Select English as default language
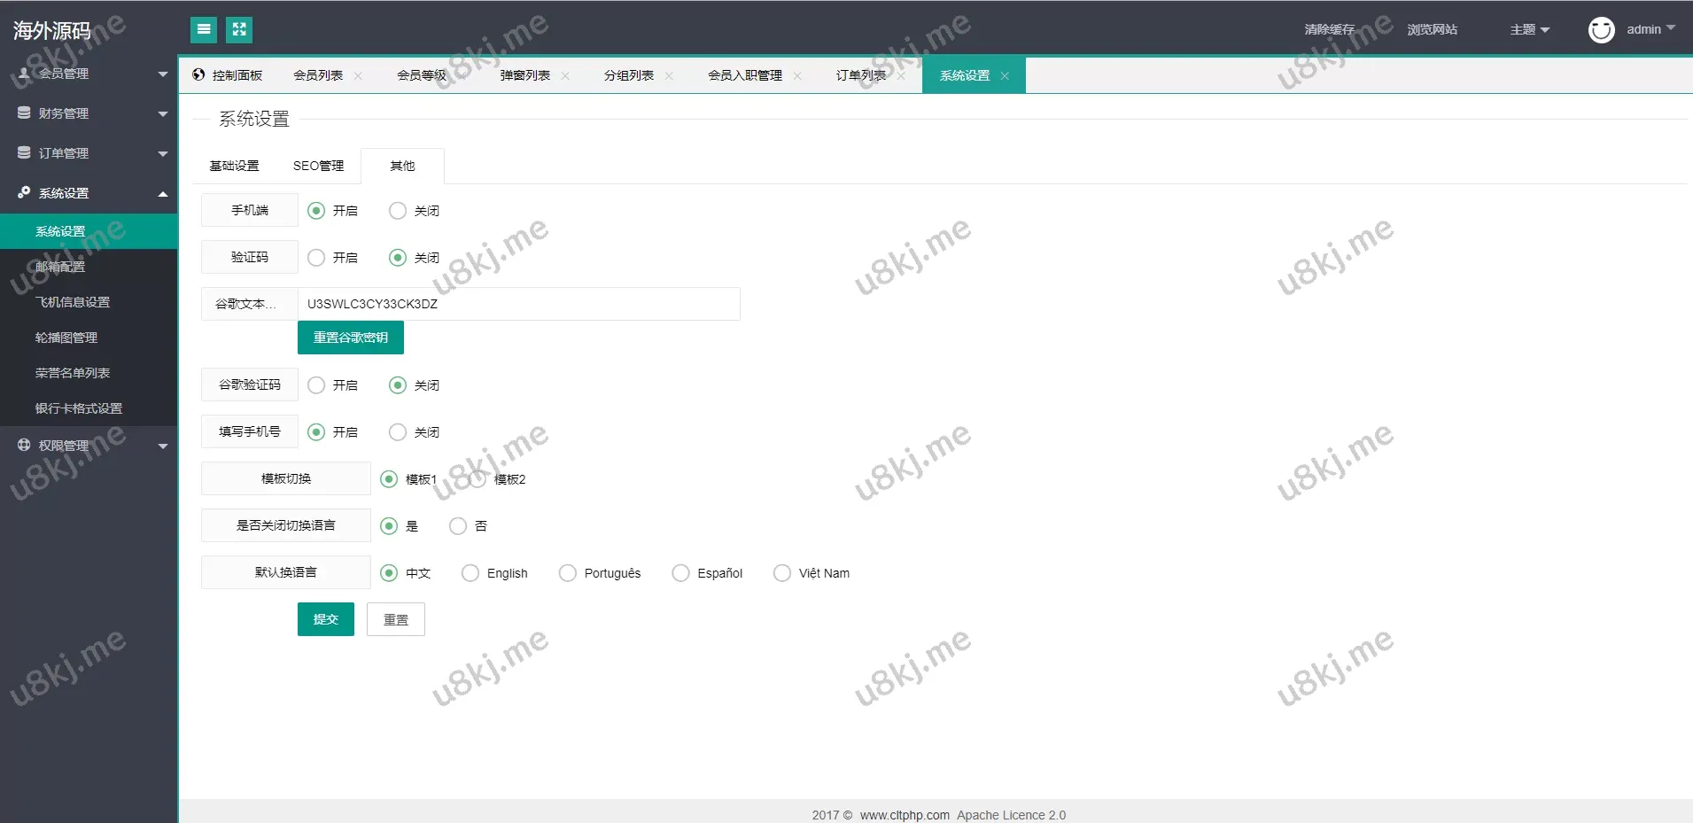 point(469,573)
